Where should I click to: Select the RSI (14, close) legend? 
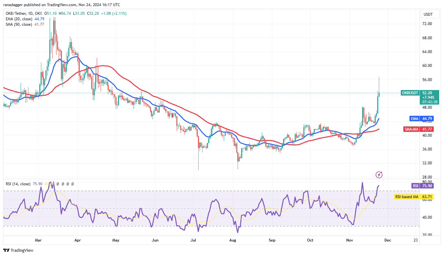pos(18,184)
